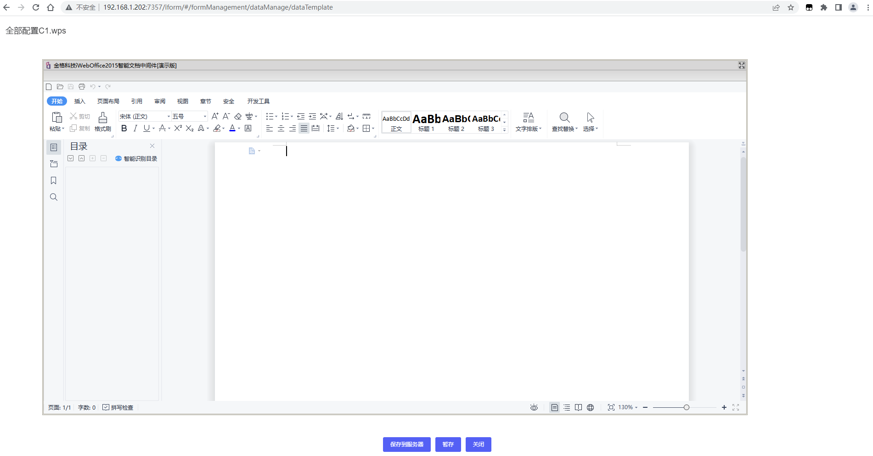
Task: Click the clear formatting eraser icon
Action: 238,117
